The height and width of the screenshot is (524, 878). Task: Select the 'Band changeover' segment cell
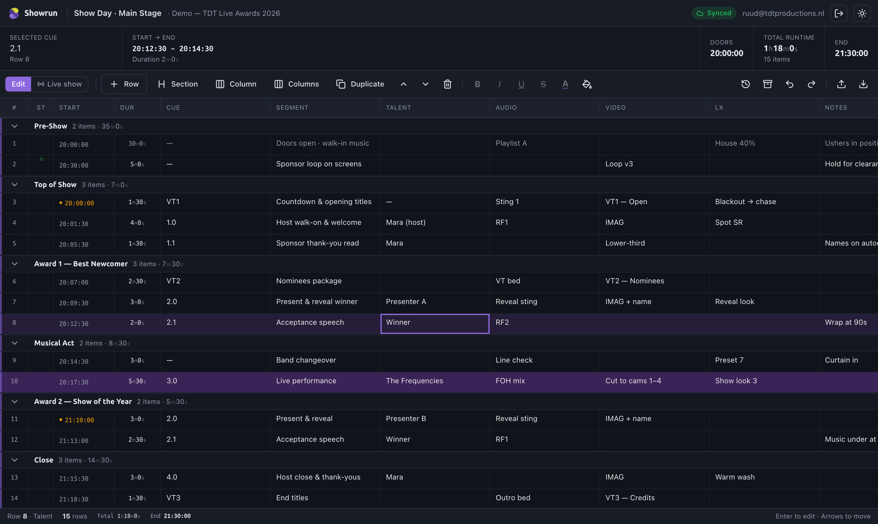(325, 361)
